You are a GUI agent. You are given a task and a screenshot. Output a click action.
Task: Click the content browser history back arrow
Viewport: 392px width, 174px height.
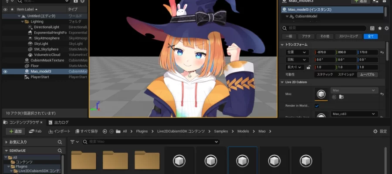tap(105, 131)
